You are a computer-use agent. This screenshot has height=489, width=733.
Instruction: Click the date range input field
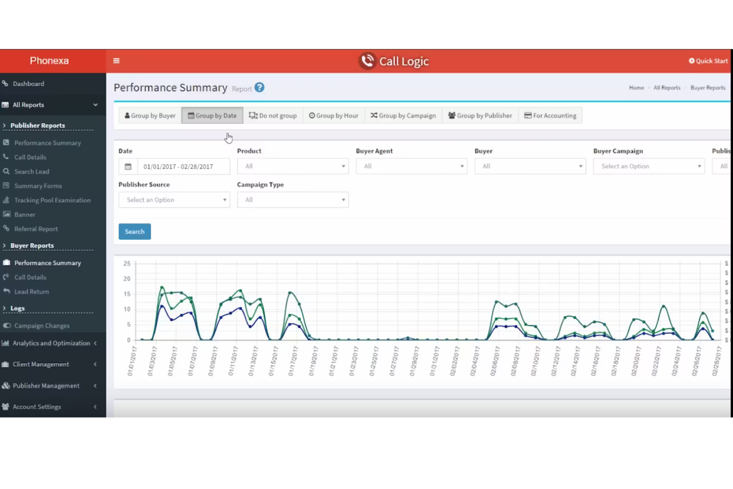coord(183,166)
